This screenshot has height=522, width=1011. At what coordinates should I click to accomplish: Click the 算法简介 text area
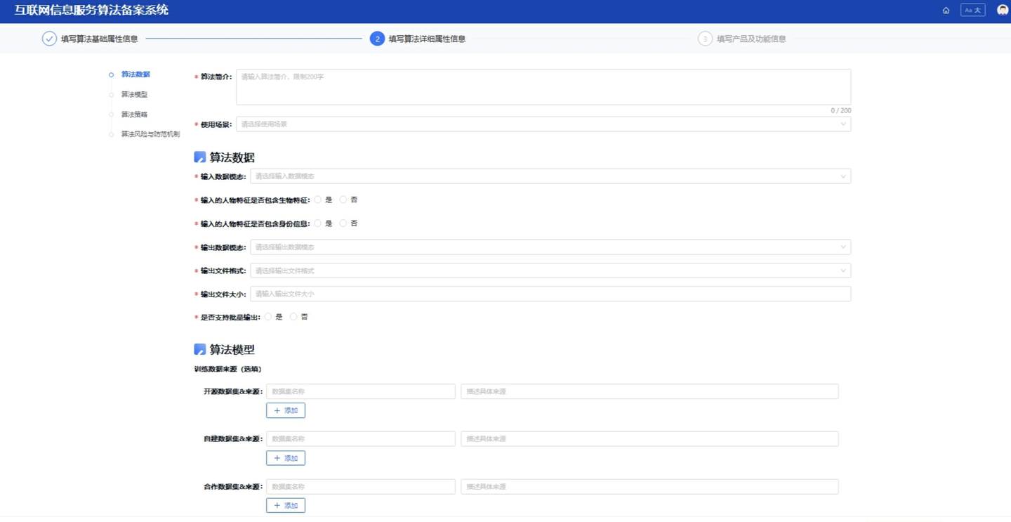pyautogui.click(x=543, y=87)
